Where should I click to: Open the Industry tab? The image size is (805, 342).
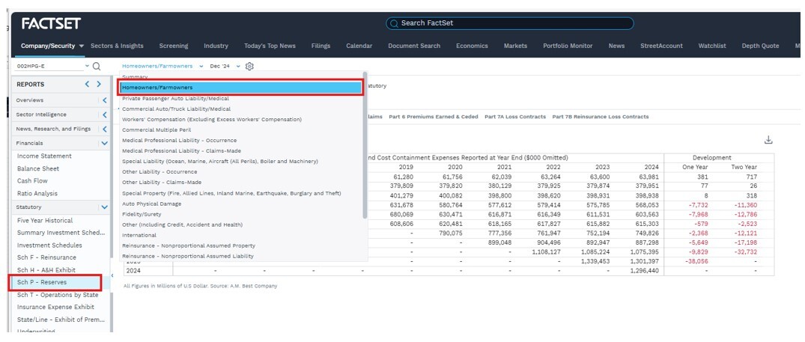point(216,46)
